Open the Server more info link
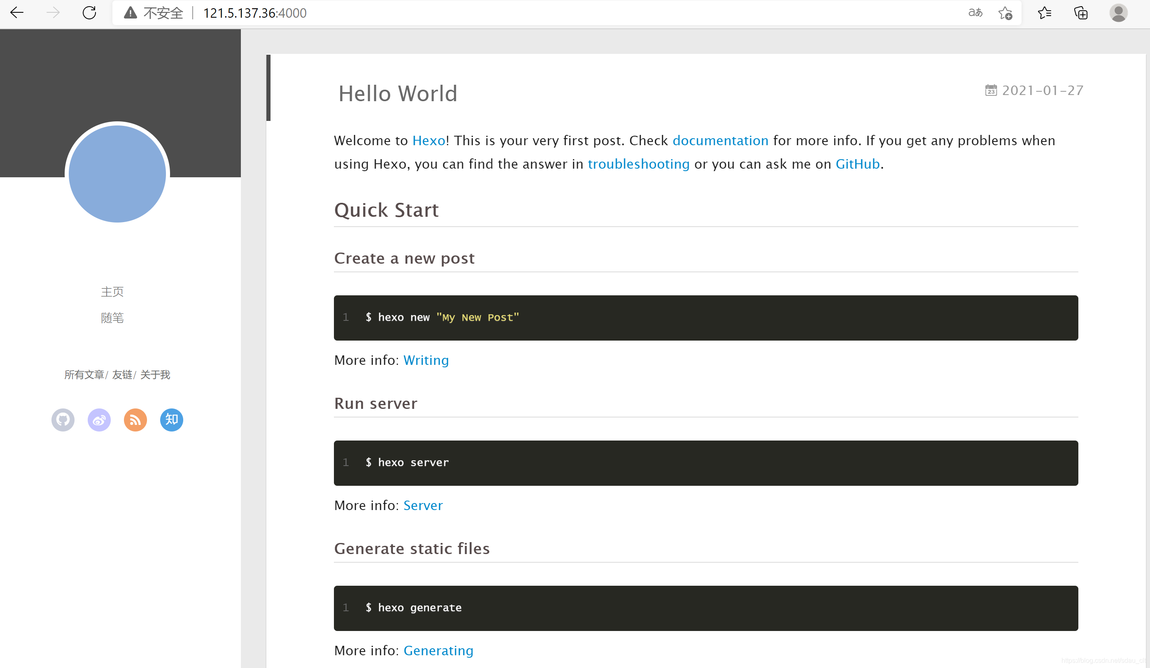Image resolution: width=1150 pixels, height=668 pixels. click(423, 505)
